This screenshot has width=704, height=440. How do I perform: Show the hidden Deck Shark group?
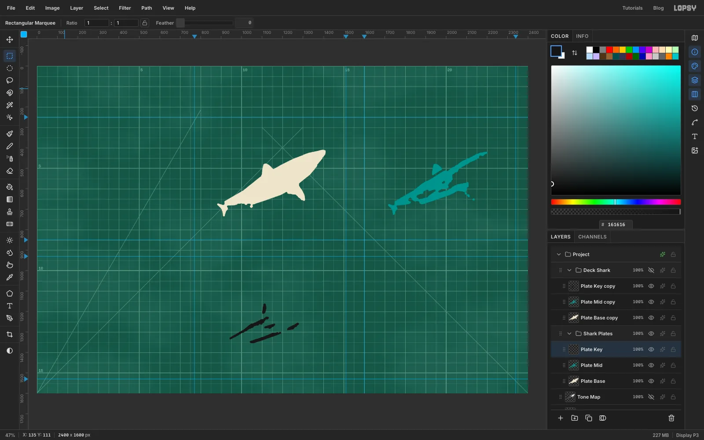pos(651,270)
